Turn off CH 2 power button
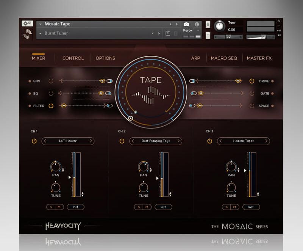Image resolution: width=303 pixels, height=251 pixels. (122, 141)
